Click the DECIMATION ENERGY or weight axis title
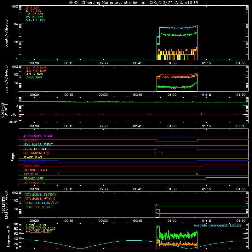Image resolution: width=252 pixels, height=252 pixels. tap(5, 204)
